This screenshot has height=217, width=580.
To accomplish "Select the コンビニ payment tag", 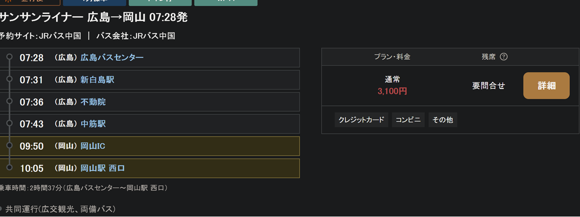I will coord(408,120).
